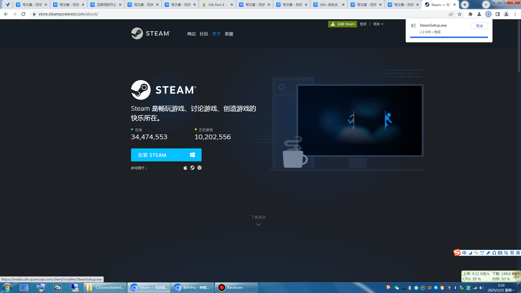Open the 语言 language dropdown
Viewport: 521px width, 293px height.
pyautogui.click(x=377, y=24)
